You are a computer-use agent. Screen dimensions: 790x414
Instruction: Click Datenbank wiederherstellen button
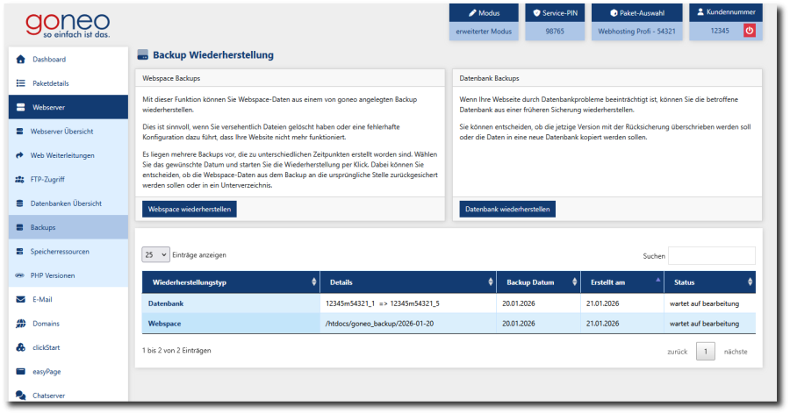click(507, 209)
